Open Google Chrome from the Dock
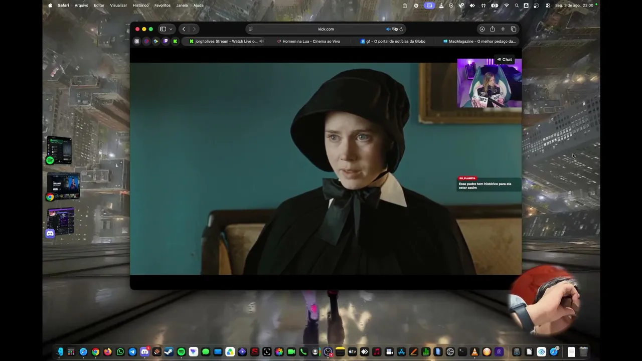Screen dimensions: 642x361 tap(96, 352)
